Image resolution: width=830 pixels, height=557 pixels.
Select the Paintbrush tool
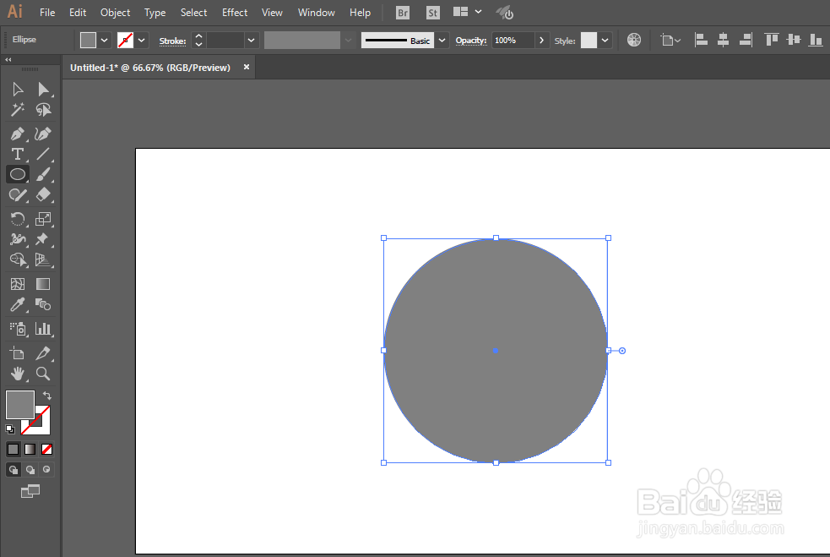pos(43,174)
